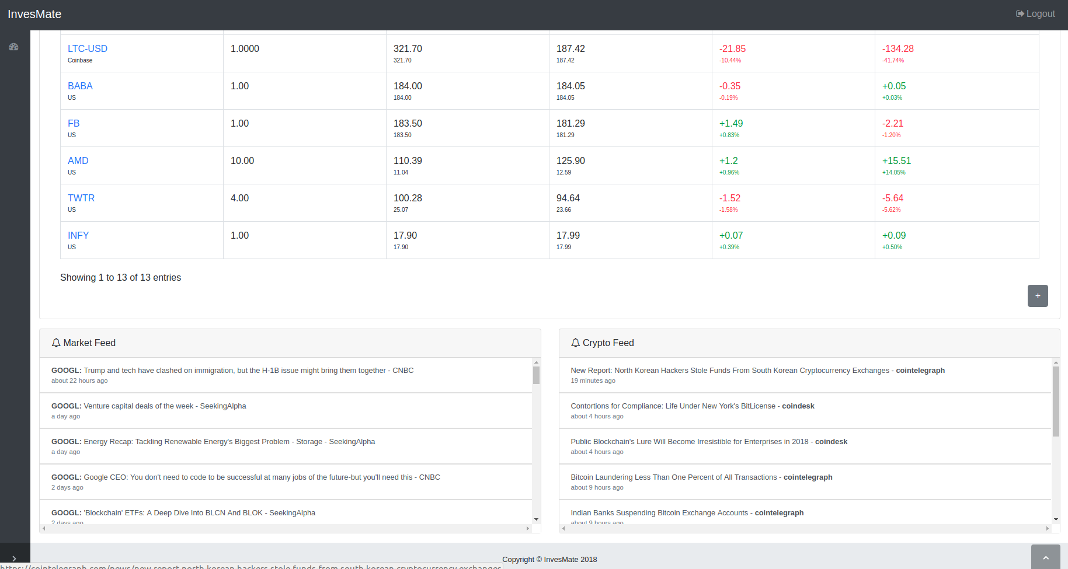Open the TWTR ticker link
The image size is (1068, 569).
coord(81,198)
